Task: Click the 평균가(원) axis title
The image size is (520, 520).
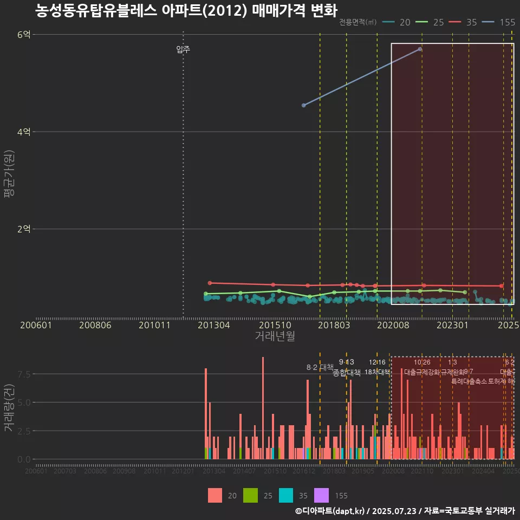Action: (9, 174)
